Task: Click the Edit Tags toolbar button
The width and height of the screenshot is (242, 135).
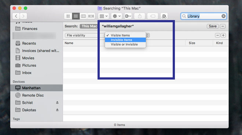Action: (153, 16)
